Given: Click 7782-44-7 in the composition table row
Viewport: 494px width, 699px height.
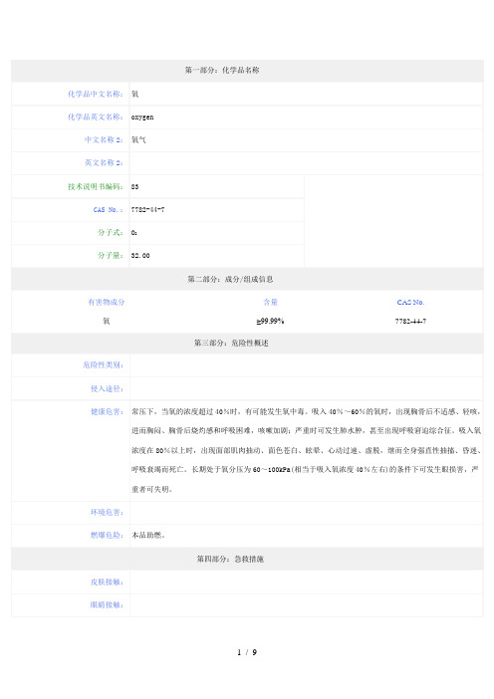Looking at the screenshot, I should coord(410,321).
